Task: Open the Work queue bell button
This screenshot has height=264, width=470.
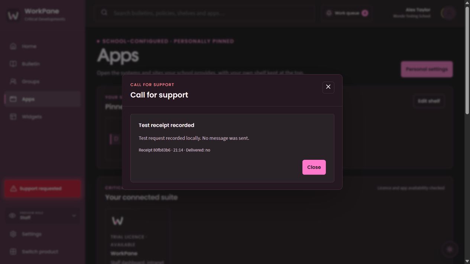Action: (347, 13)
